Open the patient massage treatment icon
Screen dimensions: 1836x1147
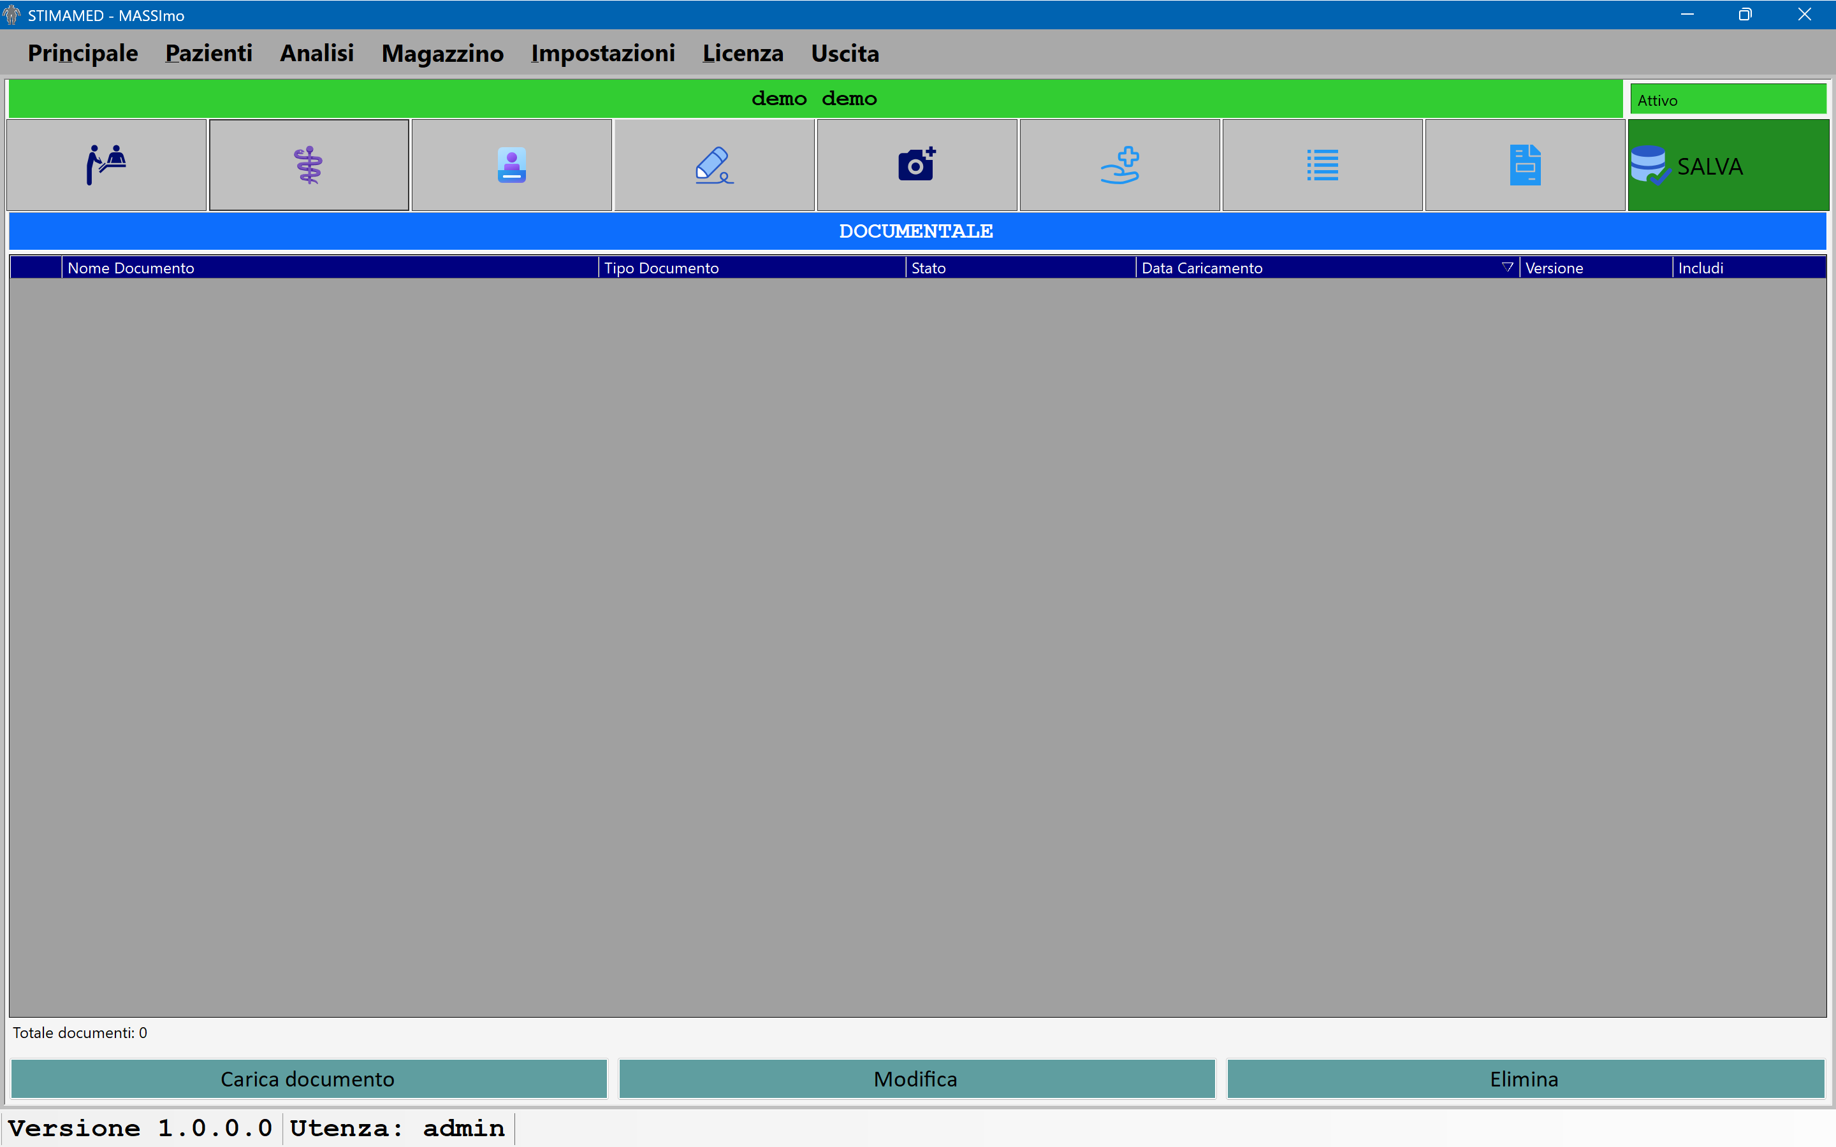point(106,164)
